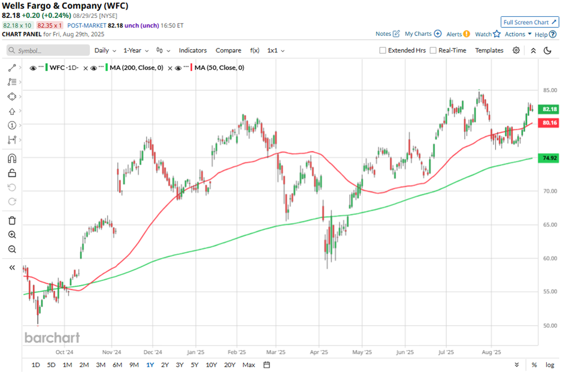Image resolution: width=563 pixels, height=373 pixels.
Task: Select the 5Y time range
Action: click(195, 365)
